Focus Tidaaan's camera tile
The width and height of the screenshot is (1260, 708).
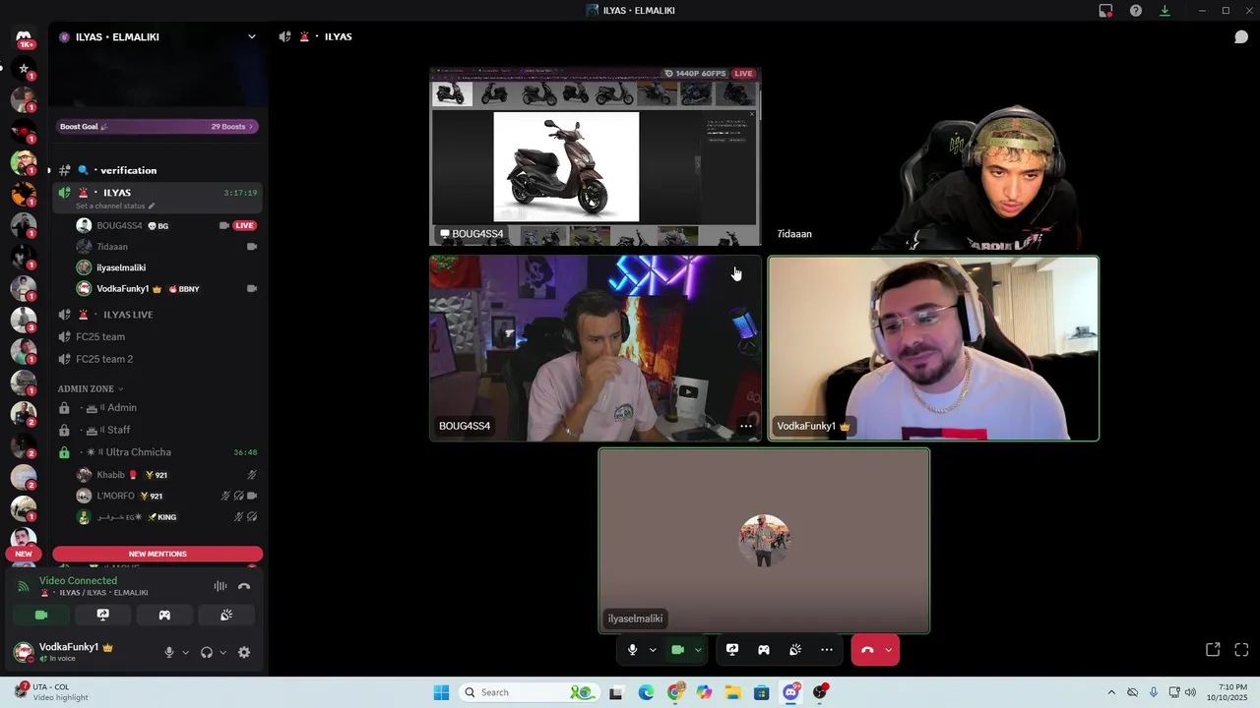coord(933,156)
